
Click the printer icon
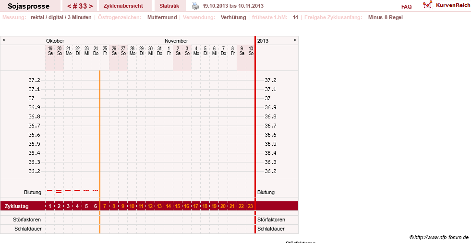point(195,6)
